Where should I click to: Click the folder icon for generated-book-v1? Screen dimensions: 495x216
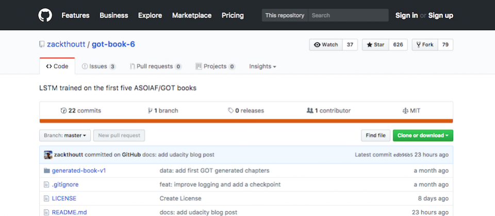[47, 171]
